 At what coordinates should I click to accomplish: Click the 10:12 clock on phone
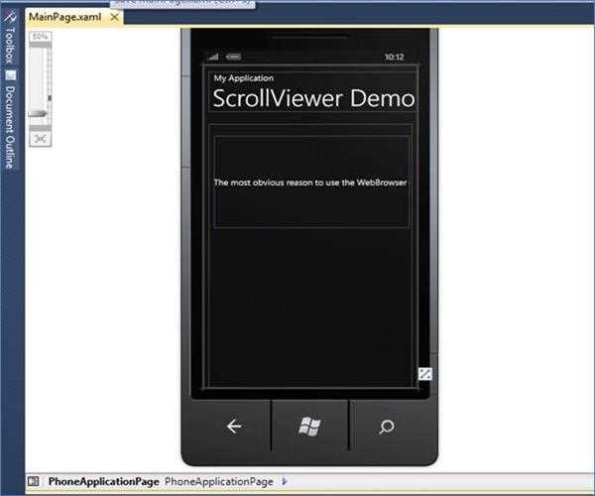click(x=395, y=57)
